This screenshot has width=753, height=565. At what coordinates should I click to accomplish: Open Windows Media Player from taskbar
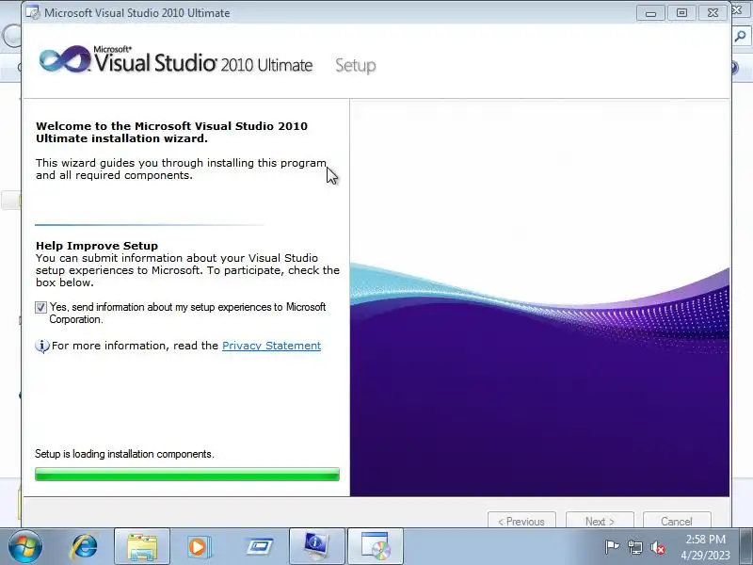198,547
